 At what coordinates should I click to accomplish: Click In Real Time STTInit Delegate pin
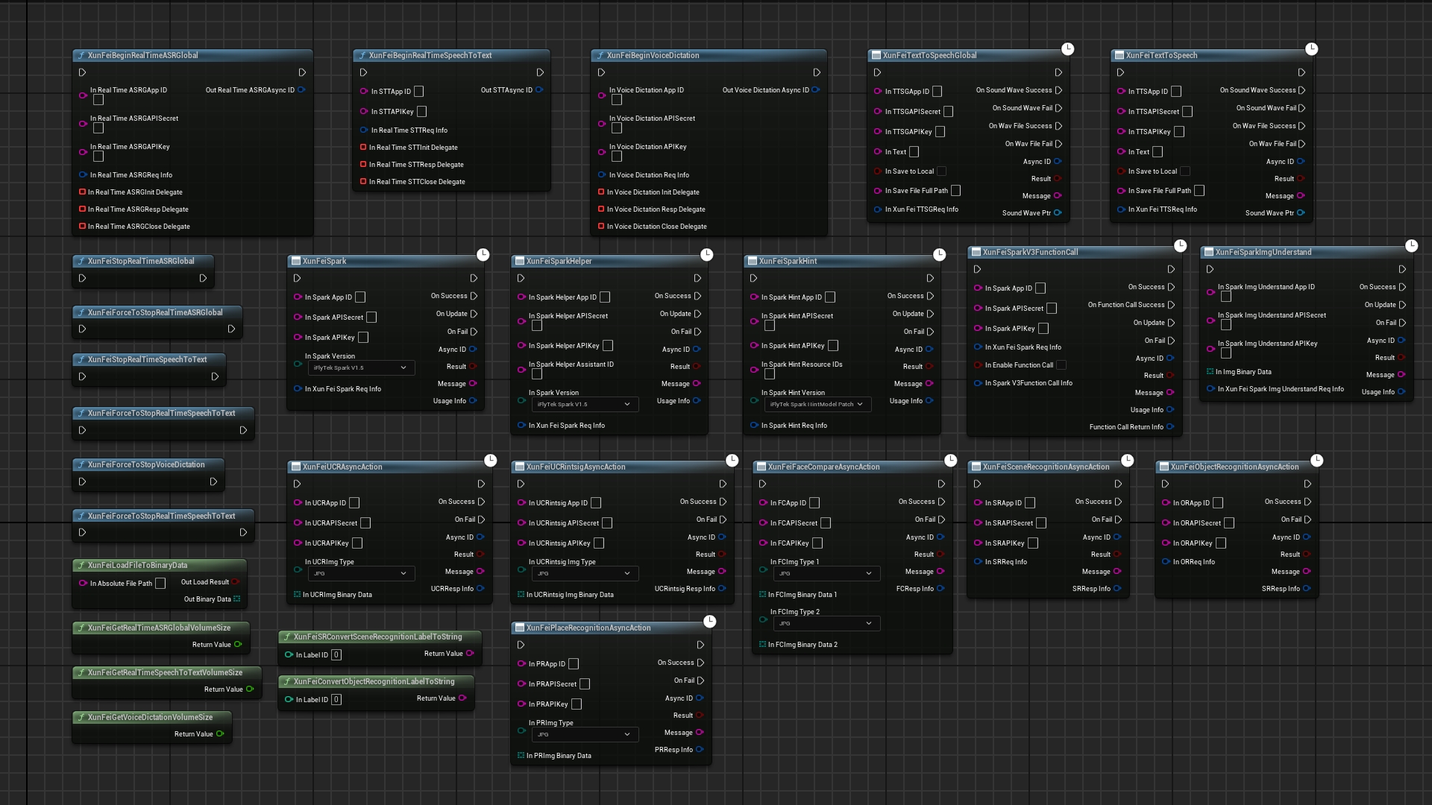[363, 148]
